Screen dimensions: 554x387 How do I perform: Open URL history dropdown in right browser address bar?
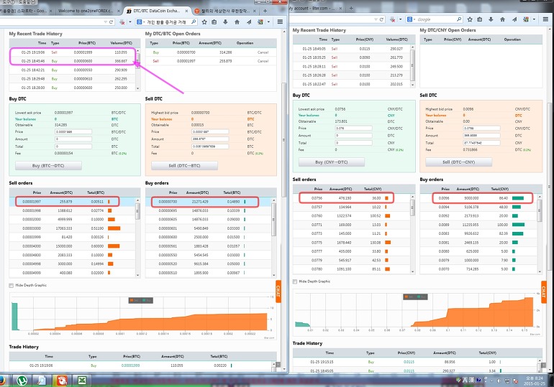pyautogui.click(x=376, y=19)
